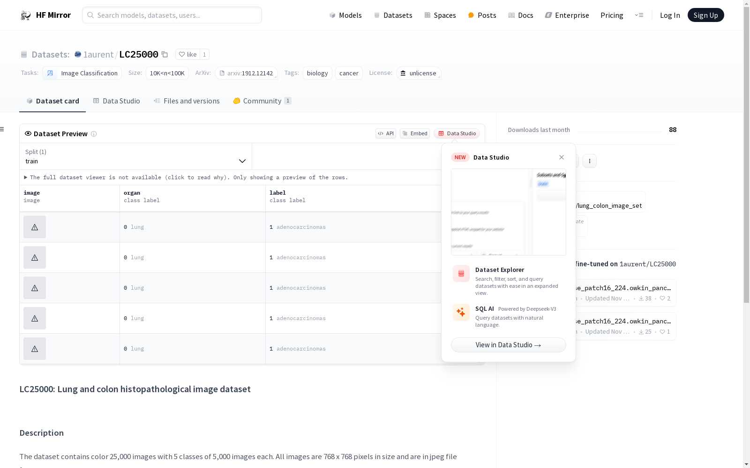Click the biology tag

point(317,73)
